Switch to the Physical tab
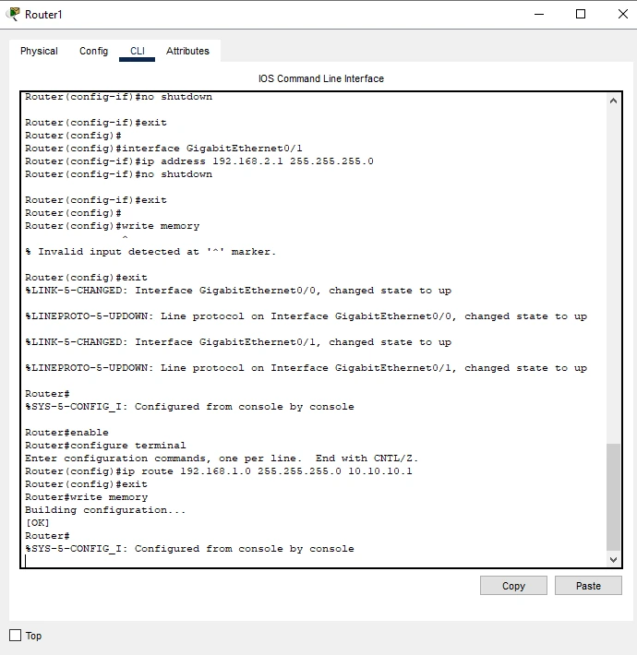 [x=39, y=51]
